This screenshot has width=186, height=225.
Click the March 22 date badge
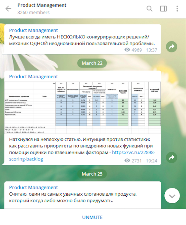(92, 63)
